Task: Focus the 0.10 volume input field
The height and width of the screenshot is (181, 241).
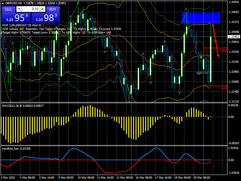Action: pyautogui.click(x=31, y=9)
